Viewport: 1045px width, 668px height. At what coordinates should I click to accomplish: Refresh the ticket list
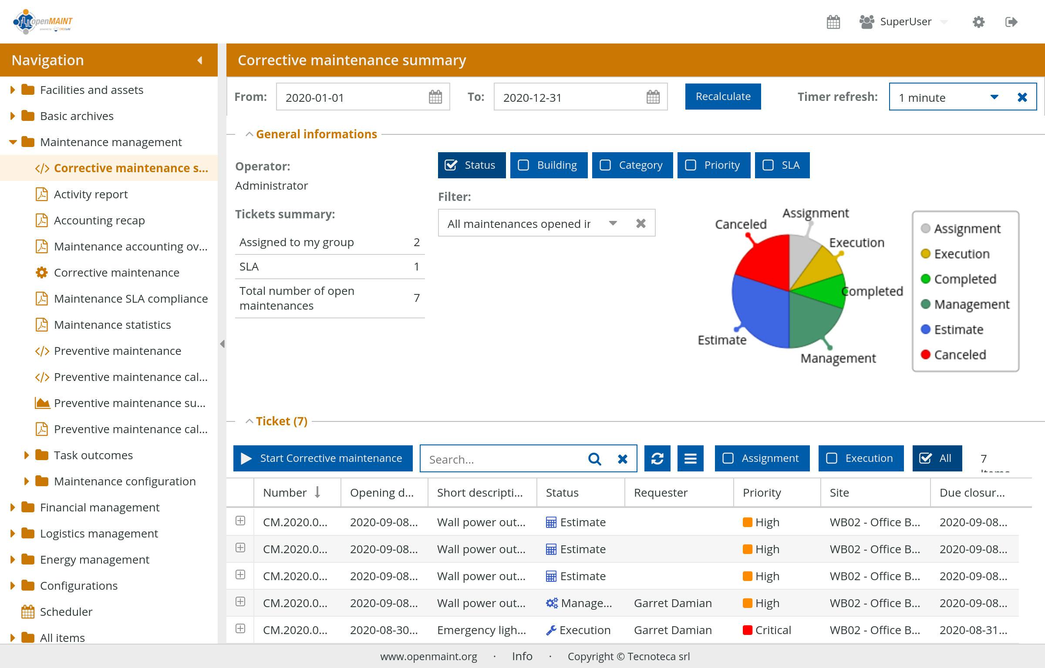pyautogui.click(x=657, y=458)
